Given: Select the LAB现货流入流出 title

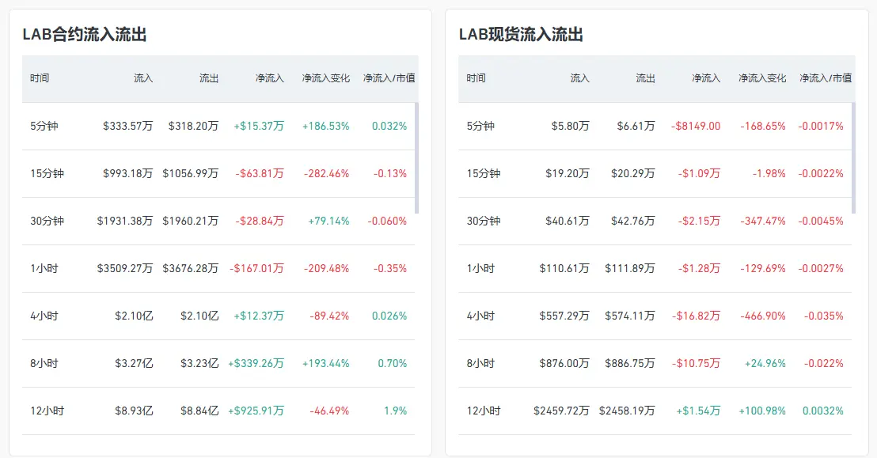Looking at the screenshot, I should click(521, 35).
